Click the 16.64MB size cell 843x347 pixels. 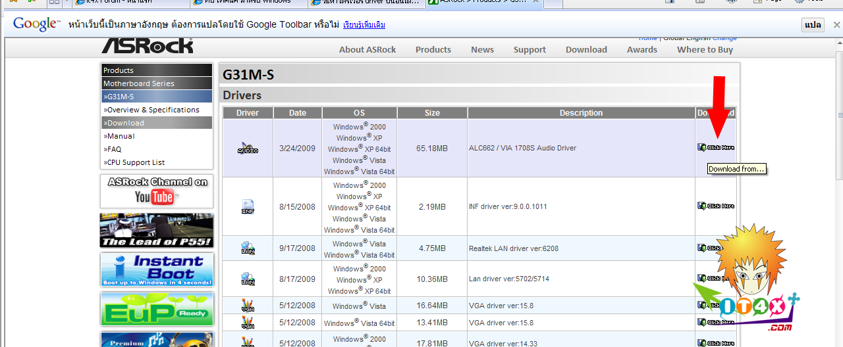432,306
